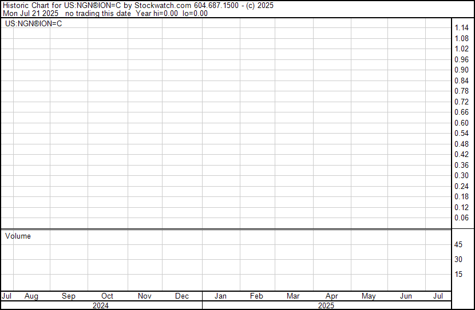Click the 2025 year band

pos(326,305)
